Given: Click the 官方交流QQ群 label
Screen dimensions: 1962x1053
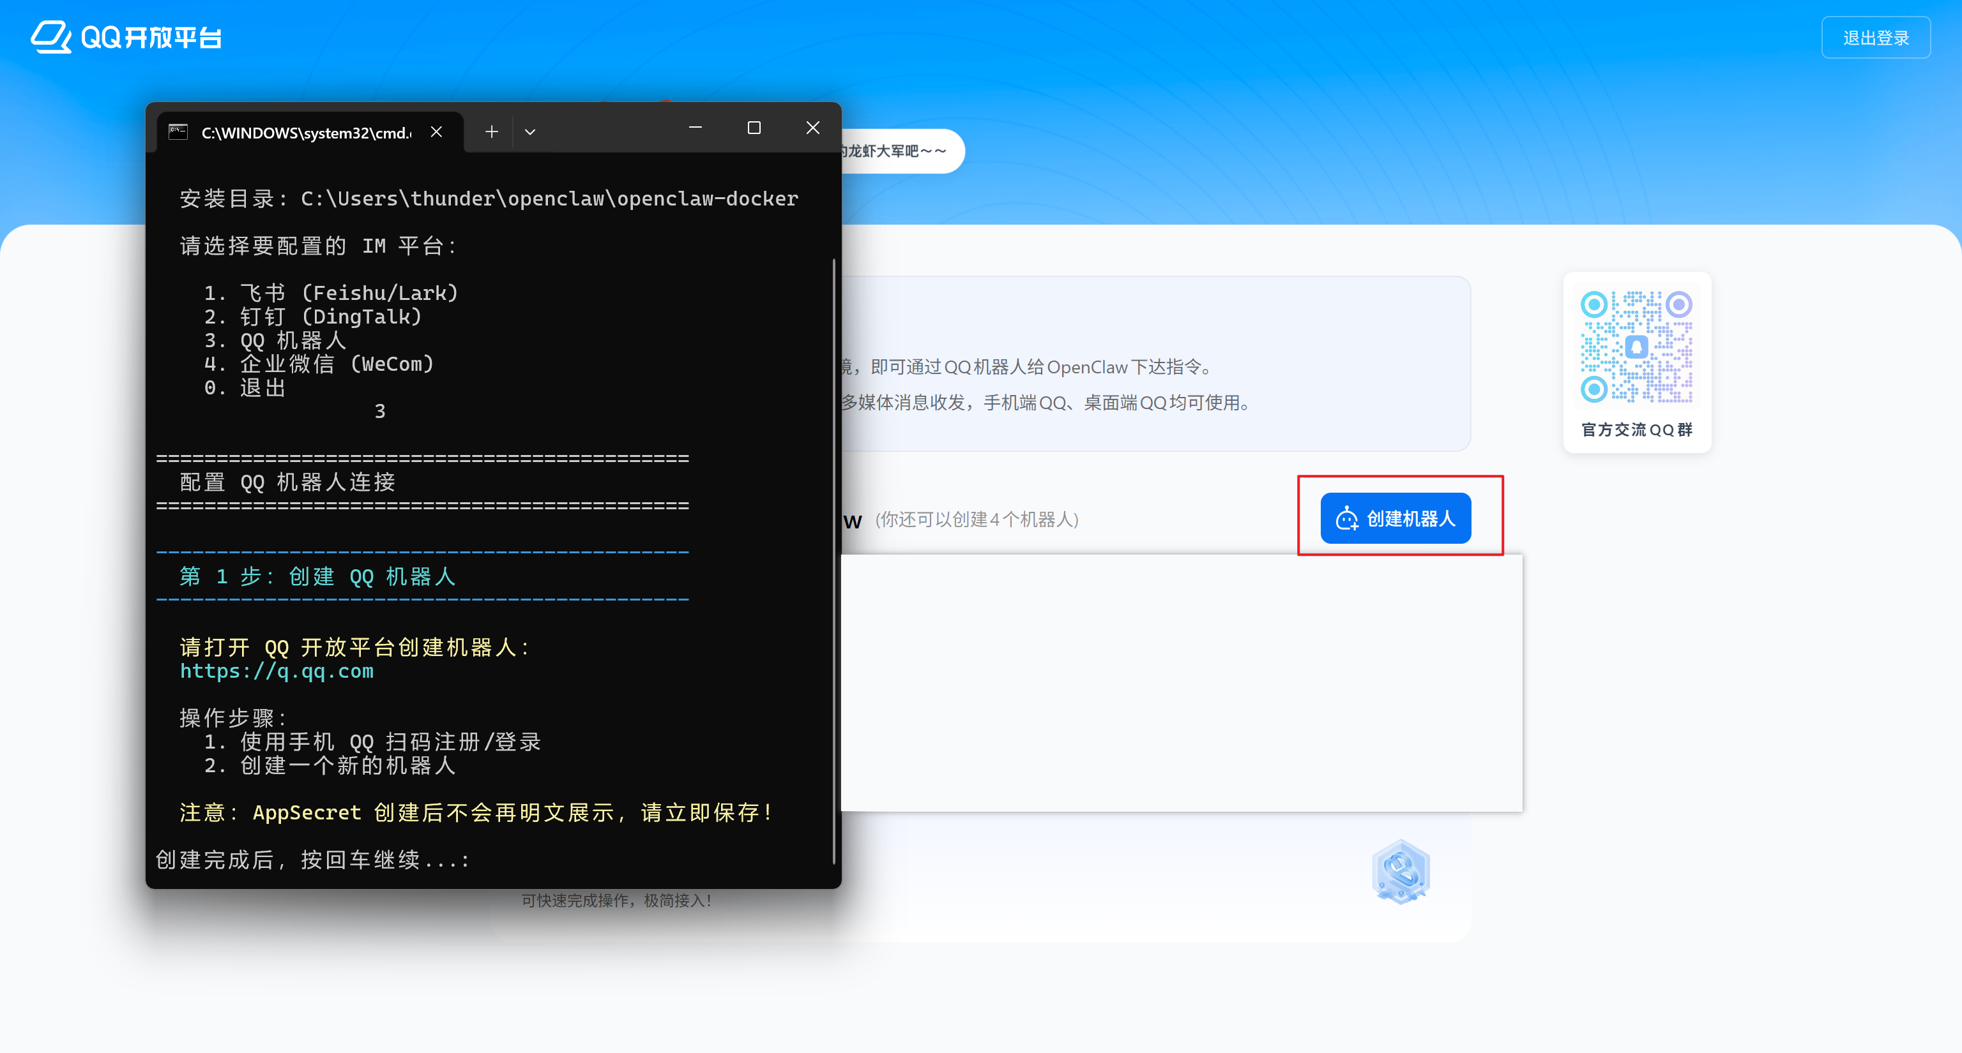Looking at the screenshot, I should coord(1636,430).
